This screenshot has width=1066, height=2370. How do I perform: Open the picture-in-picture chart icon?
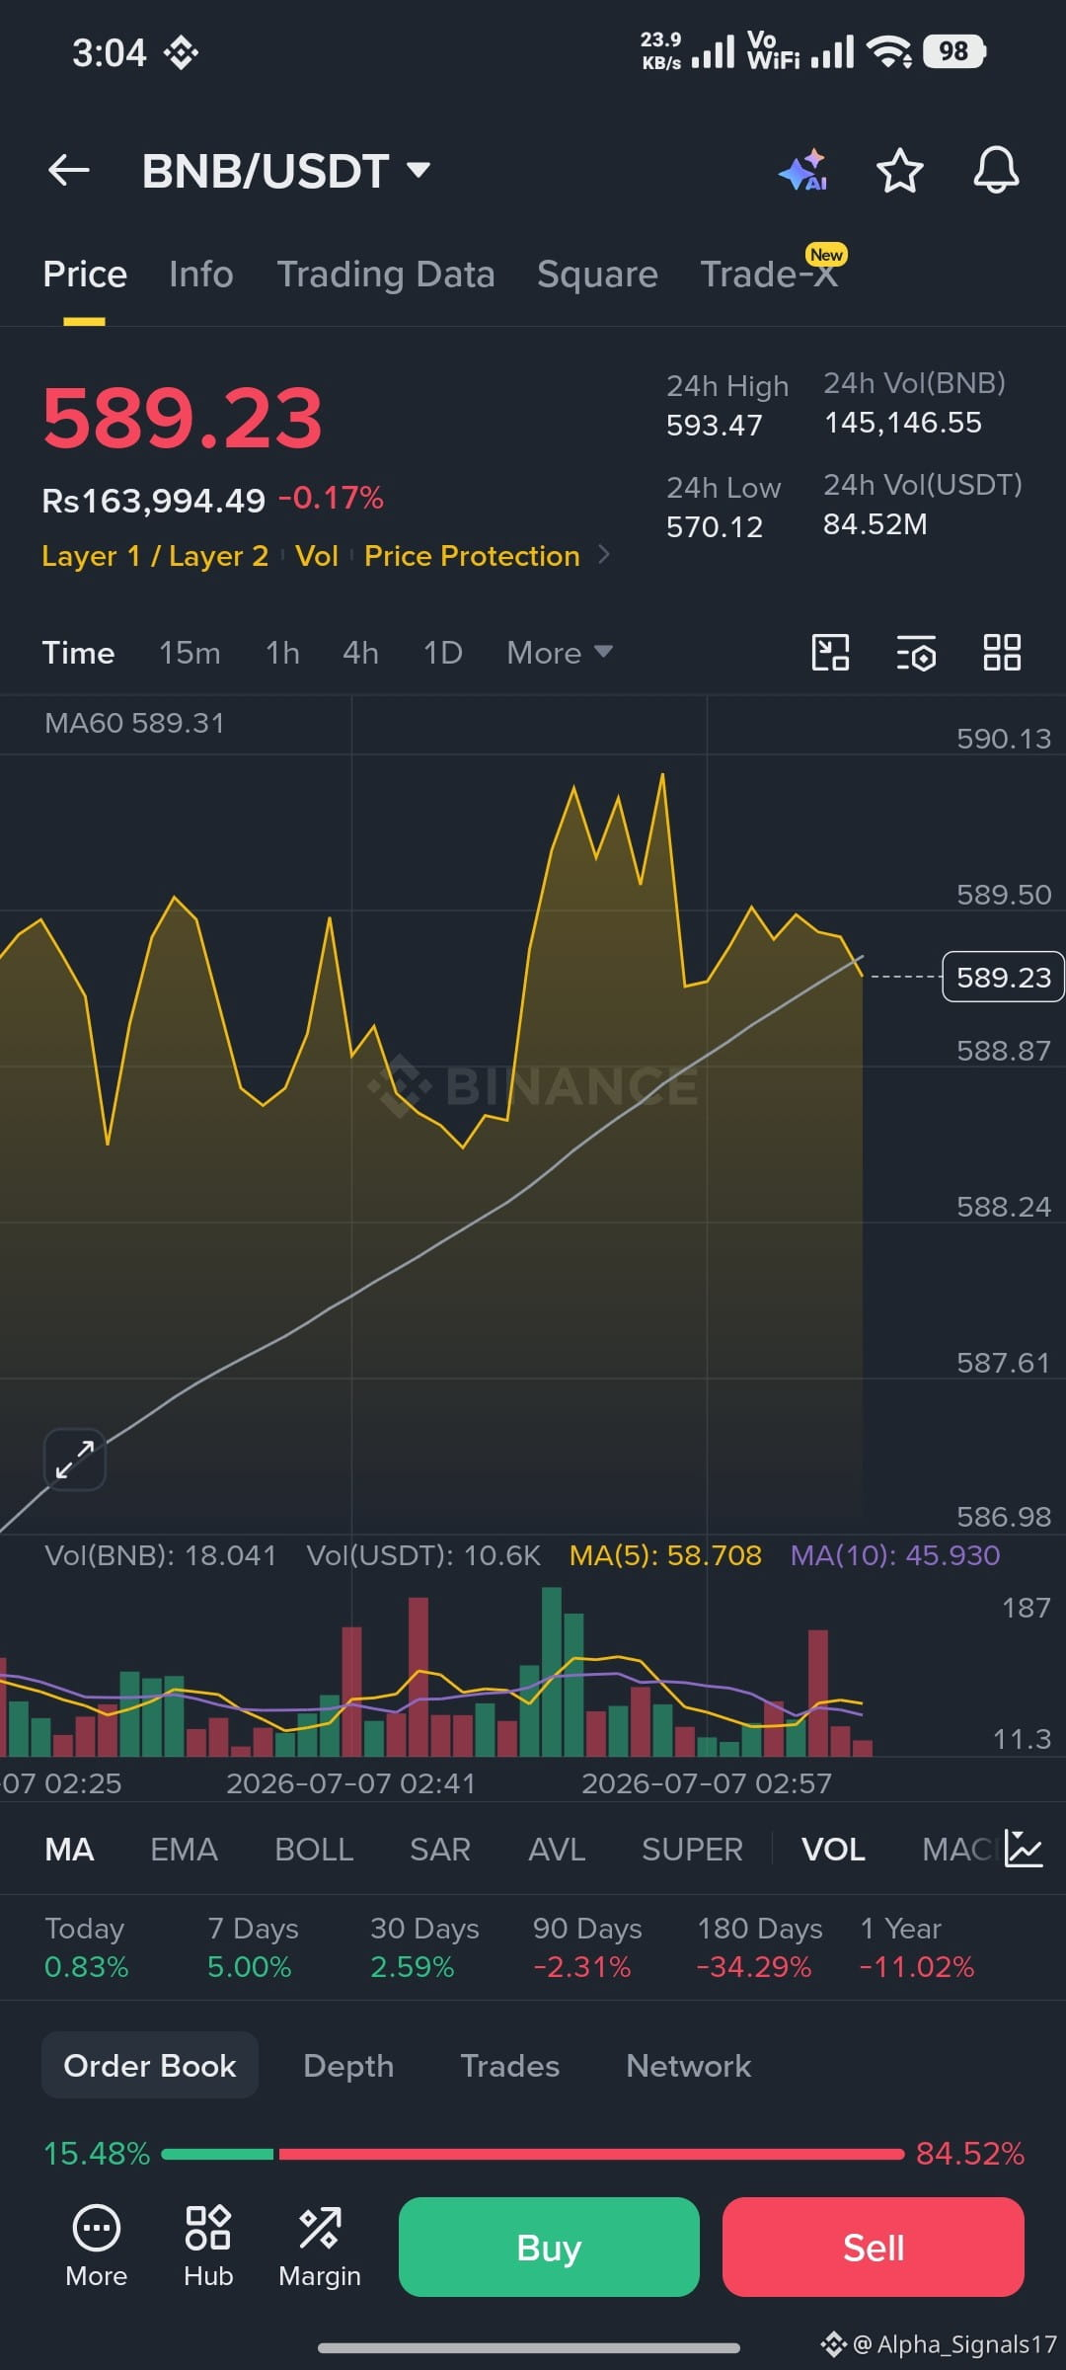[830, 653]
